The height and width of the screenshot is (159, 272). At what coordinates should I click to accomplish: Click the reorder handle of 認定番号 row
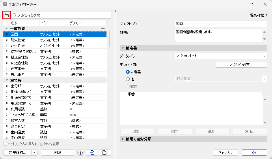[7, 69]
